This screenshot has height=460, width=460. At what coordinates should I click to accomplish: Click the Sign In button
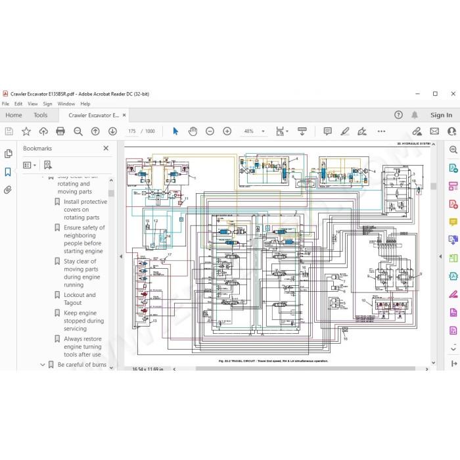[441, 115]
